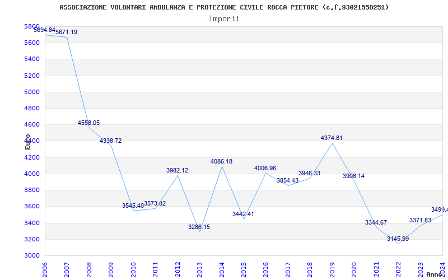The width and height of the screenshot is (448, 280).
Task: Click data label 3145.99
Action: (398, 239)
